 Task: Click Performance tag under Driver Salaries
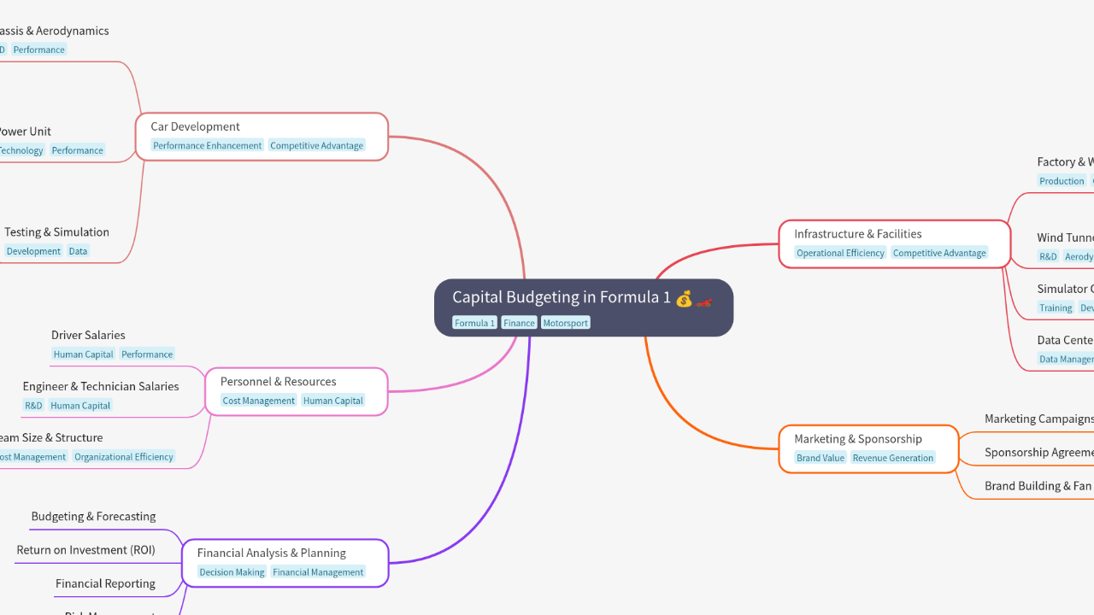pyautogui.click(x=147, y=354)
